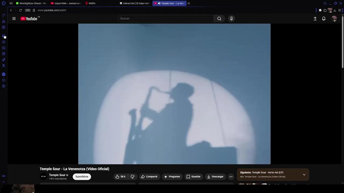Open Instagram in the sidebar
344x193 pixels.
coord(4,54)
